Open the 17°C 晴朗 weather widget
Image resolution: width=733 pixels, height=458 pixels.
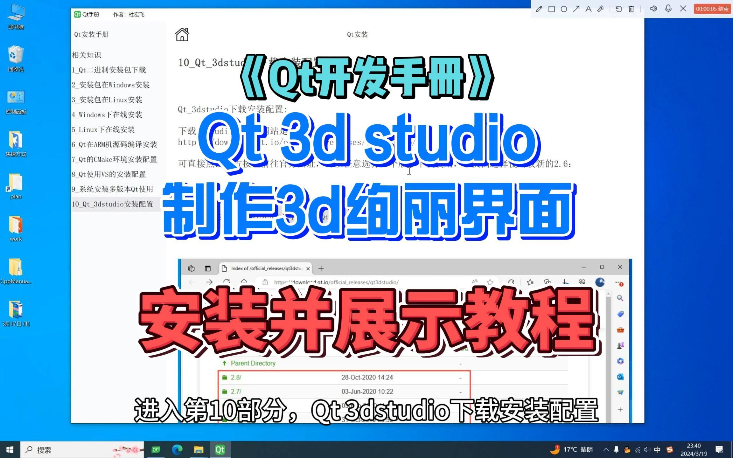(571, 450)
